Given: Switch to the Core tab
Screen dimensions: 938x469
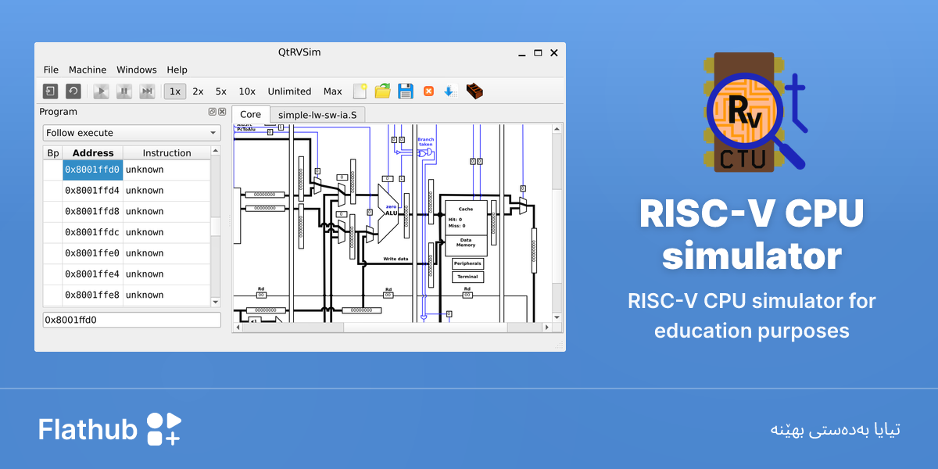Looking at the screenshot, I should click(250, 114).
